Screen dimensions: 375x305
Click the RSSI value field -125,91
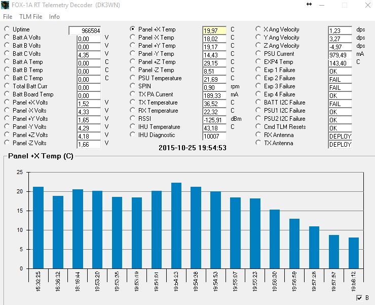click(214, 120)
